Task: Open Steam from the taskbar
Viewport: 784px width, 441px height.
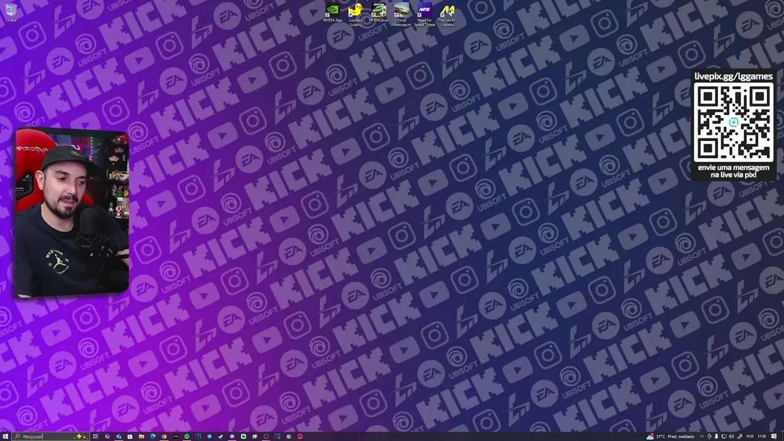Action: click(x=221, y=436)
